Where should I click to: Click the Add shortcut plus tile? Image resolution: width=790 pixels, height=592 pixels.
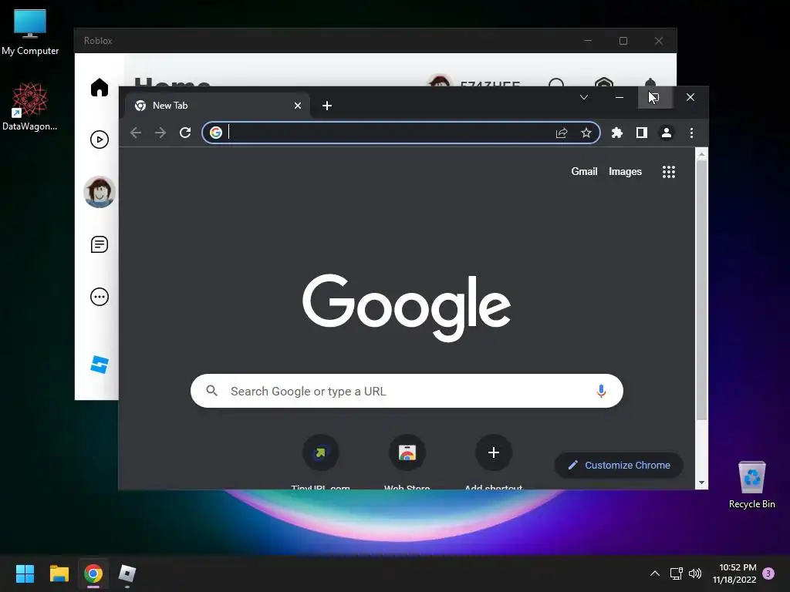coord(494,452)
